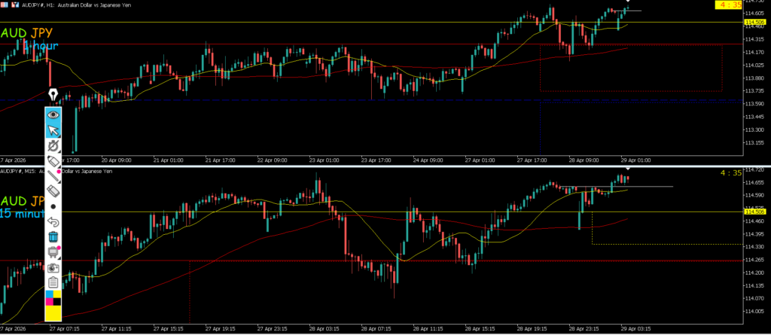Viewport: 771px width, 335px height.
Task: Click the 114.655 price on M15 scale
Action: (x=754, y=182)
